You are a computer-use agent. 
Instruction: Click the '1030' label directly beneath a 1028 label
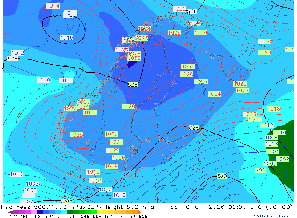coord(134,58)
